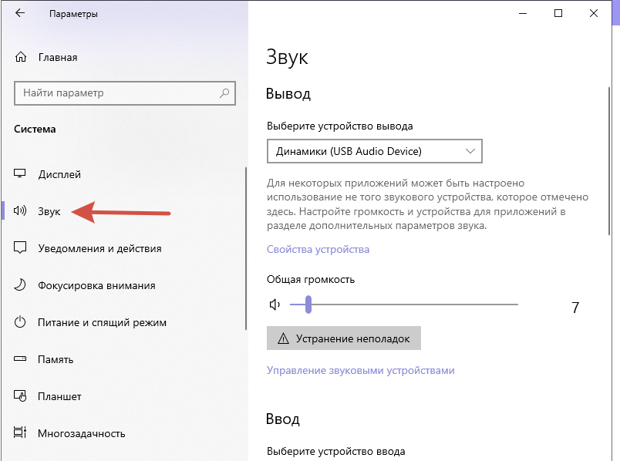Click the Focus assist moon icon
This screenshot has width=620, height=461.
tap(21, 285)
